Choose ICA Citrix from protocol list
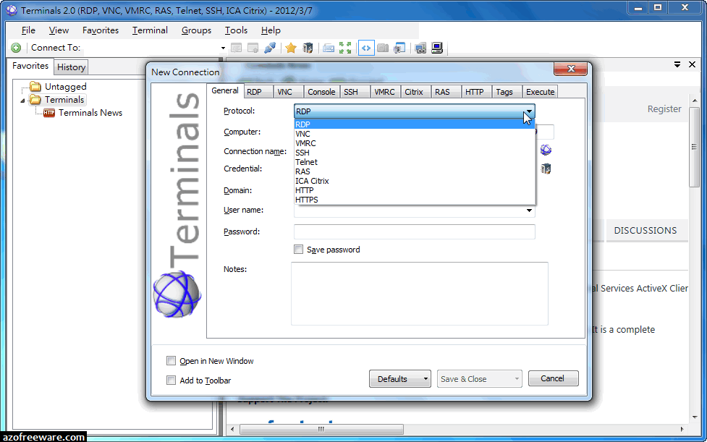707x442 pixels. pyautogui.click(x=415, y=181)
